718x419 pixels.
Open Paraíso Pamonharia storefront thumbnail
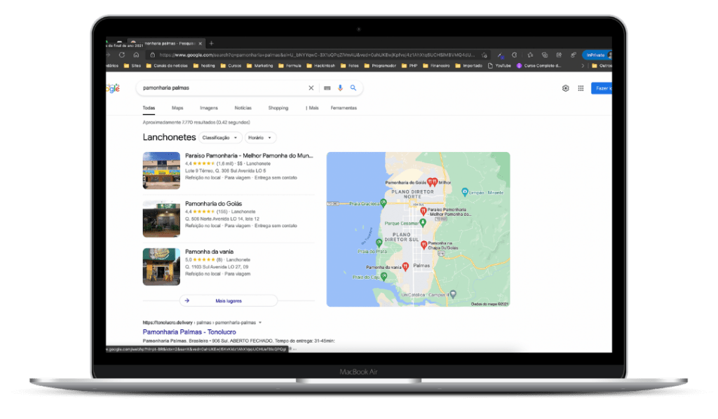click(x=161, y=171)
